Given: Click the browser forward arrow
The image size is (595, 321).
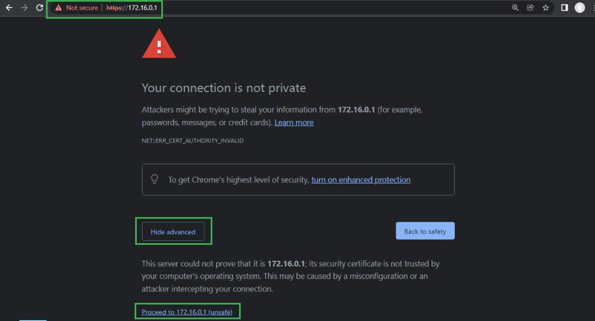Looking at the screenshot, I should [x=24, y=8].
